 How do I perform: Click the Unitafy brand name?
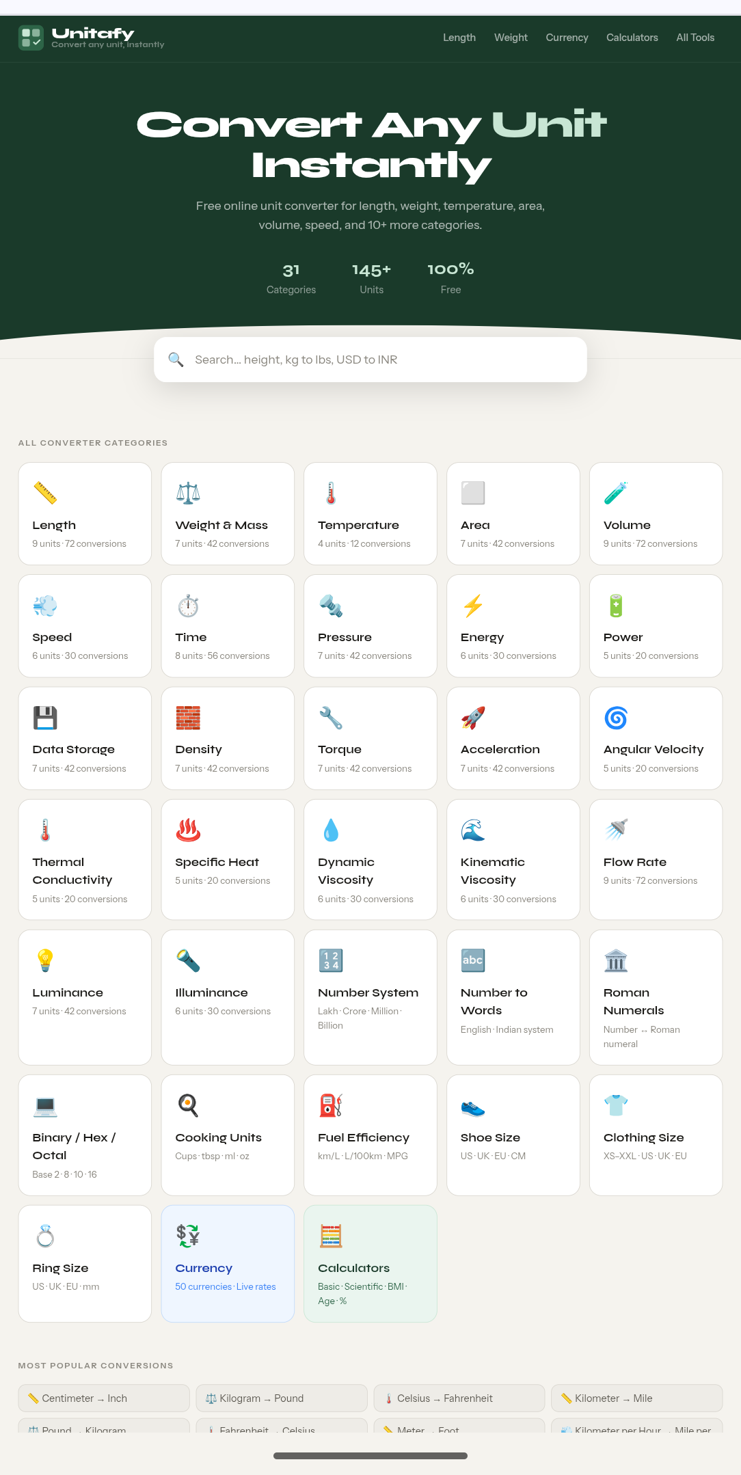click(93, 33)
